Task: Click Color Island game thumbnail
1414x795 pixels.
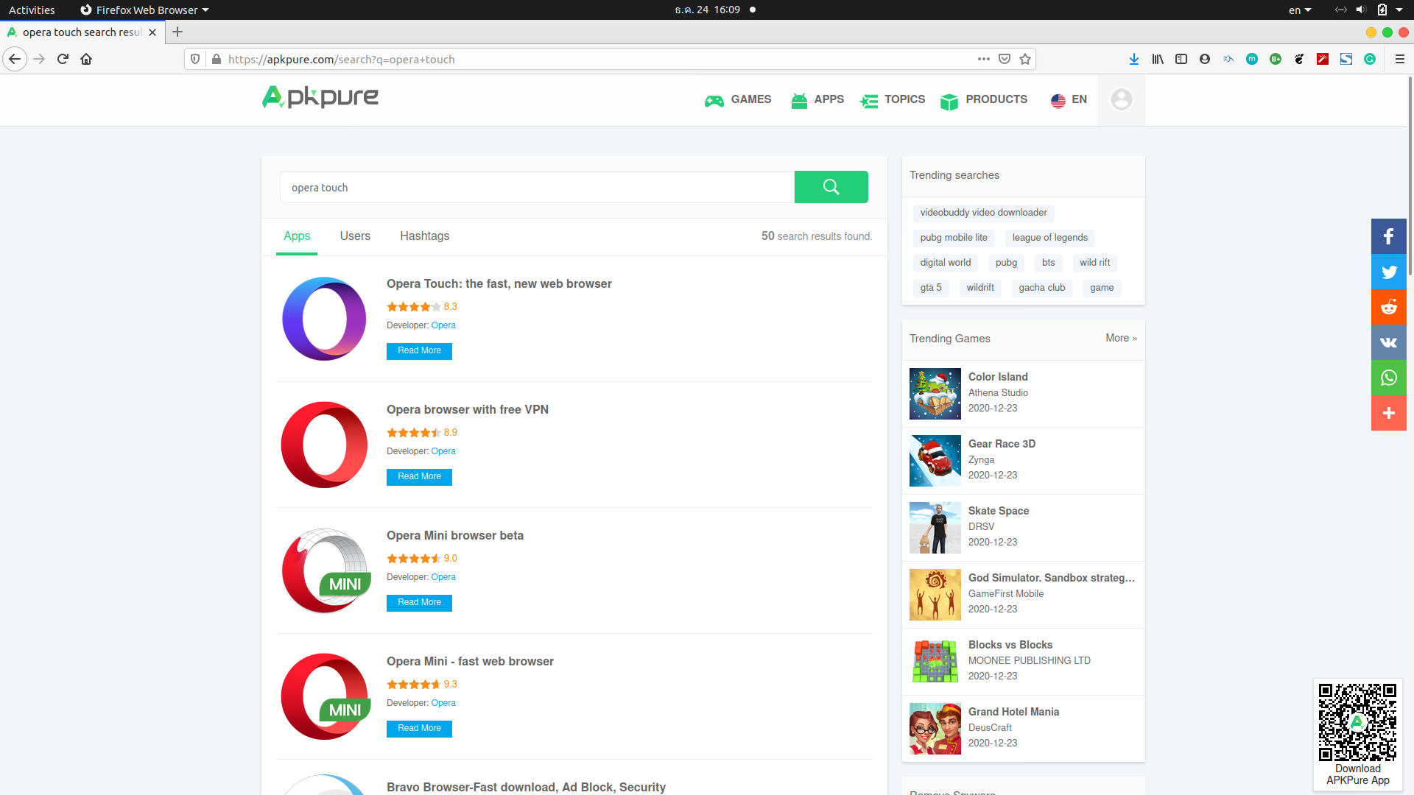Action: pos(935,394)
